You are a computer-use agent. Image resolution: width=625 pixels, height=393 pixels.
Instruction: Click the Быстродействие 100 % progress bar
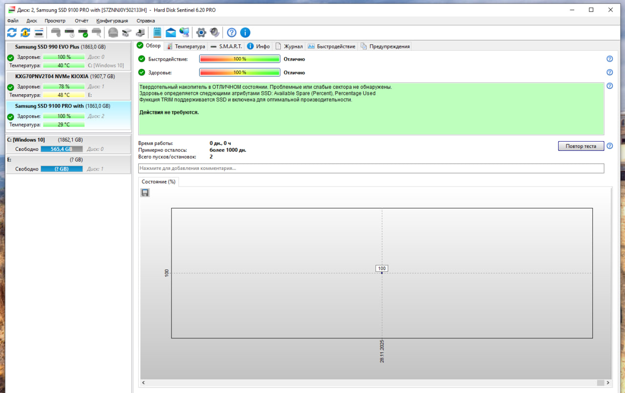239,59
